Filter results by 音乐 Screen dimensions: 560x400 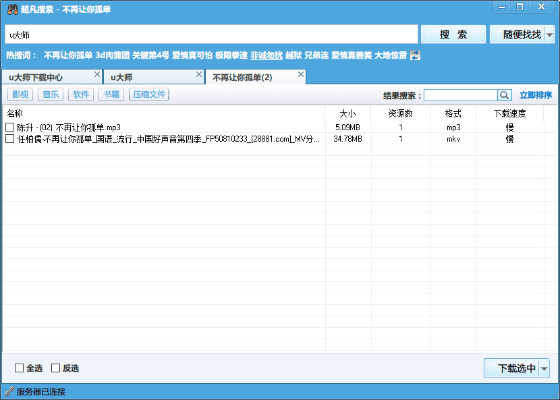click(51, 94)
